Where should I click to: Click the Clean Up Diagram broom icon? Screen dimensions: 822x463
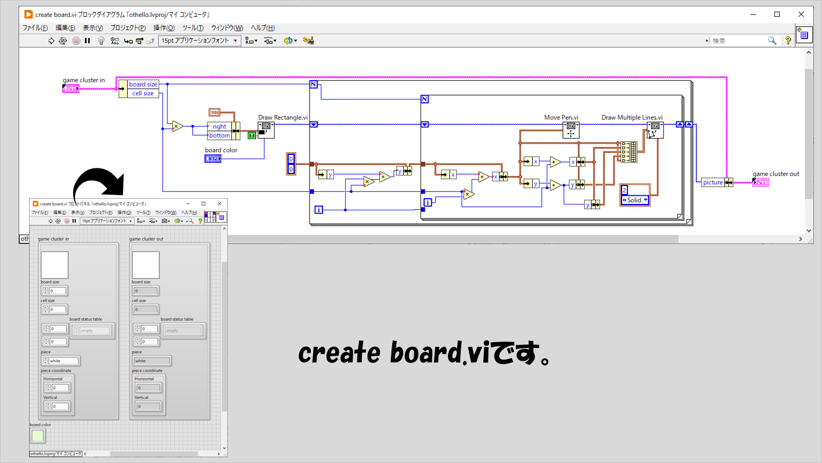(308, 41)
